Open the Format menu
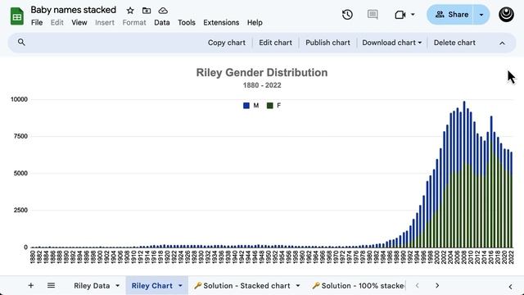Image resolution: width=524 pixels, height=295 pixels. 134,22
